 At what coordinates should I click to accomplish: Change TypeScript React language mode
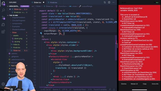click(79, 89)
